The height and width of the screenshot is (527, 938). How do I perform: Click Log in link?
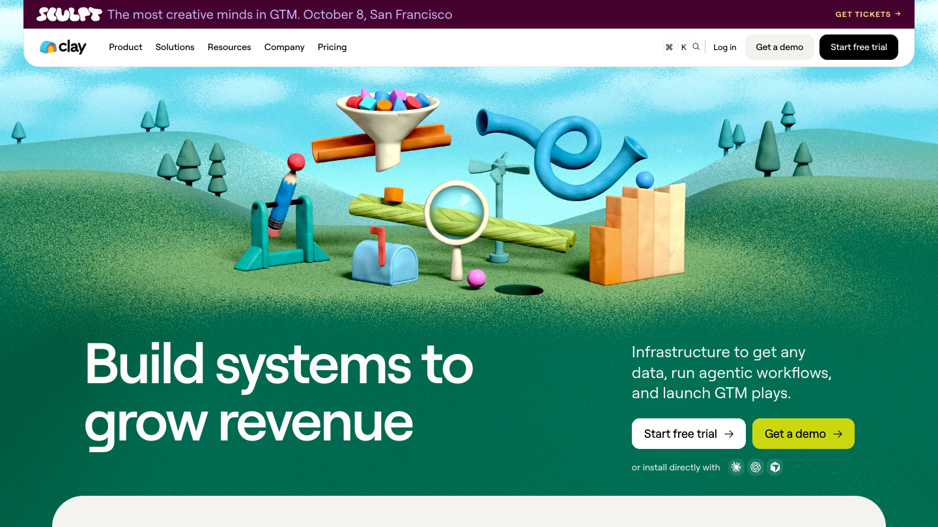point(725,47)
